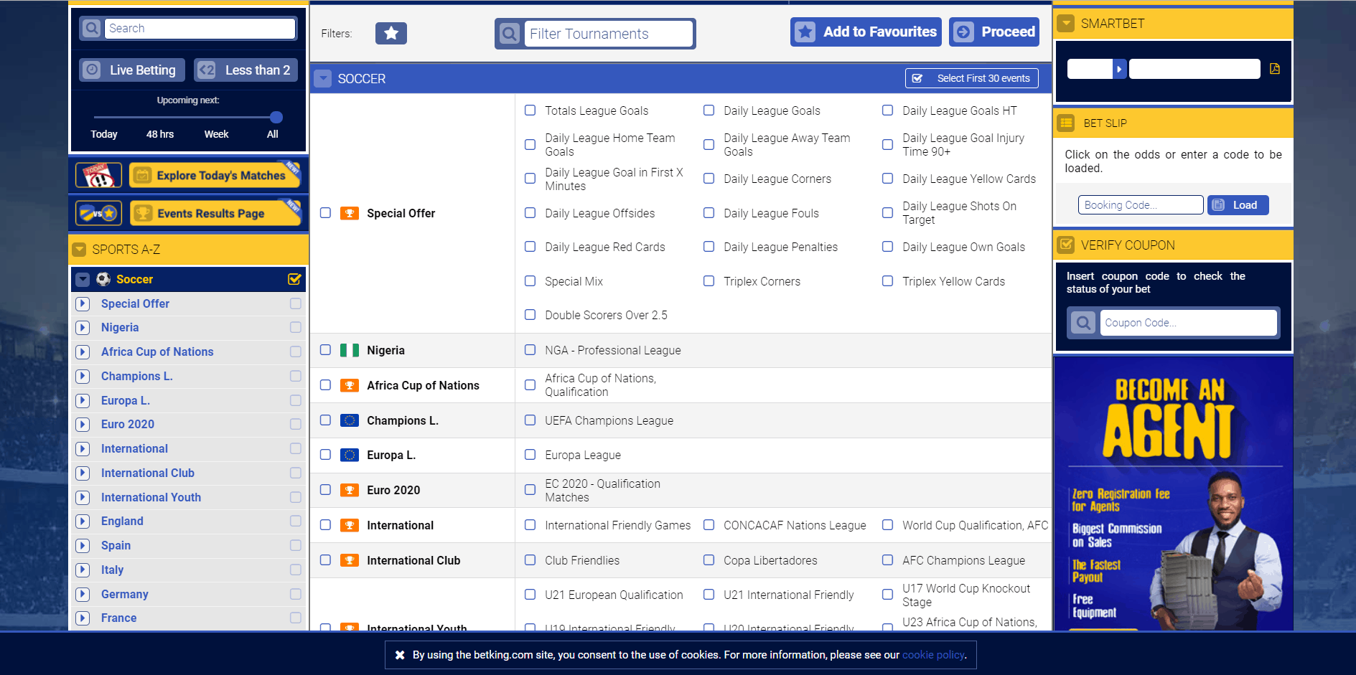Untick the Soccer checkbox in the sidebar

click(294, 279)
